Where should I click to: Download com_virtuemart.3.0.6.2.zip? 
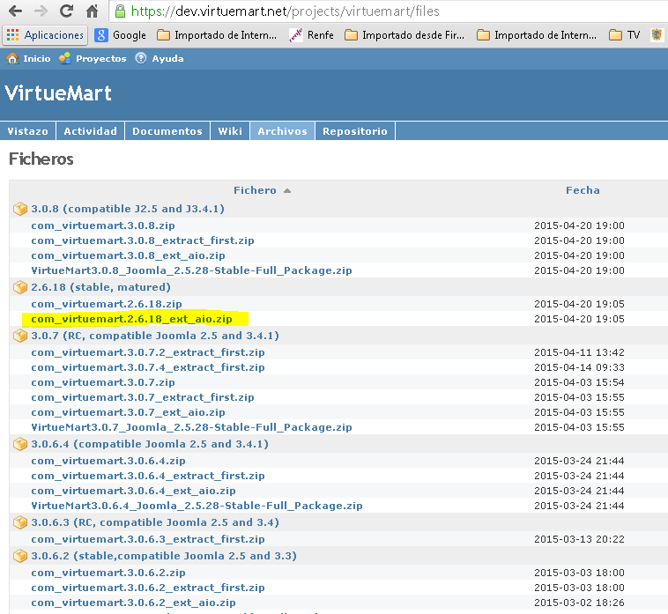tap(108, 573)
